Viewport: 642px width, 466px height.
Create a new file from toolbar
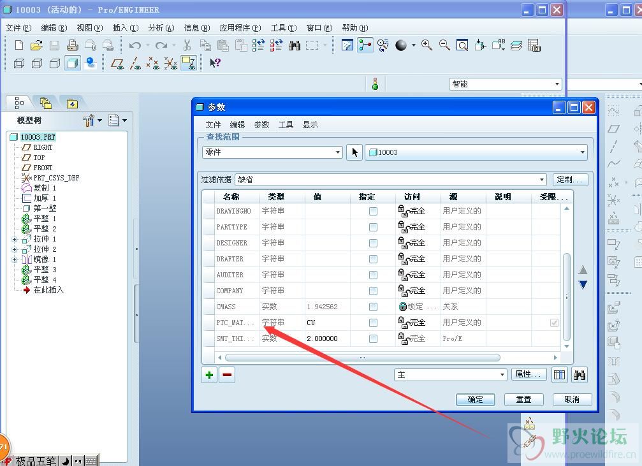(19, 45)
